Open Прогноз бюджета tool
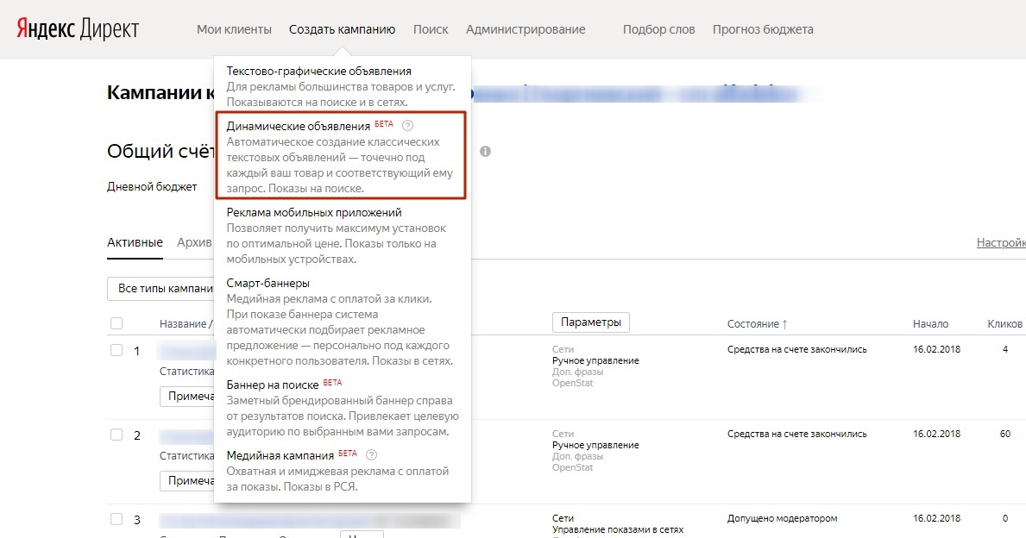The height and width of the screenshot is (538, 1026). [763, 29]
